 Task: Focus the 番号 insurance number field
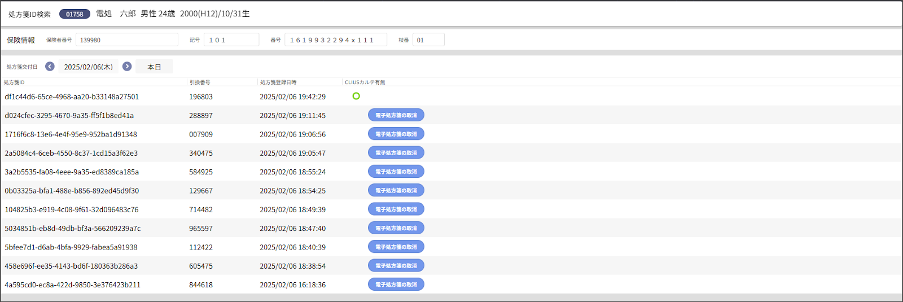(x=335, y=40)
